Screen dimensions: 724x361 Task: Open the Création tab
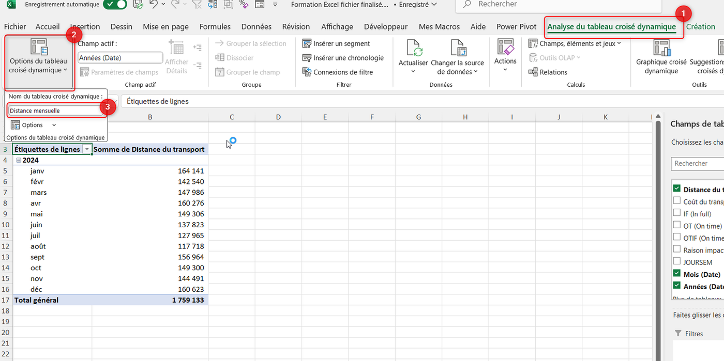pos(701,26)
